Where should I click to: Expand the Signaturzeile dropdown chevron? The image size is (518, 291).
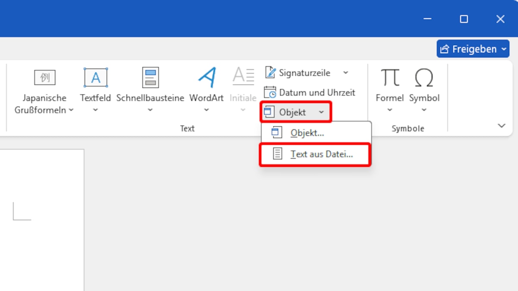[x=345, y=72]
